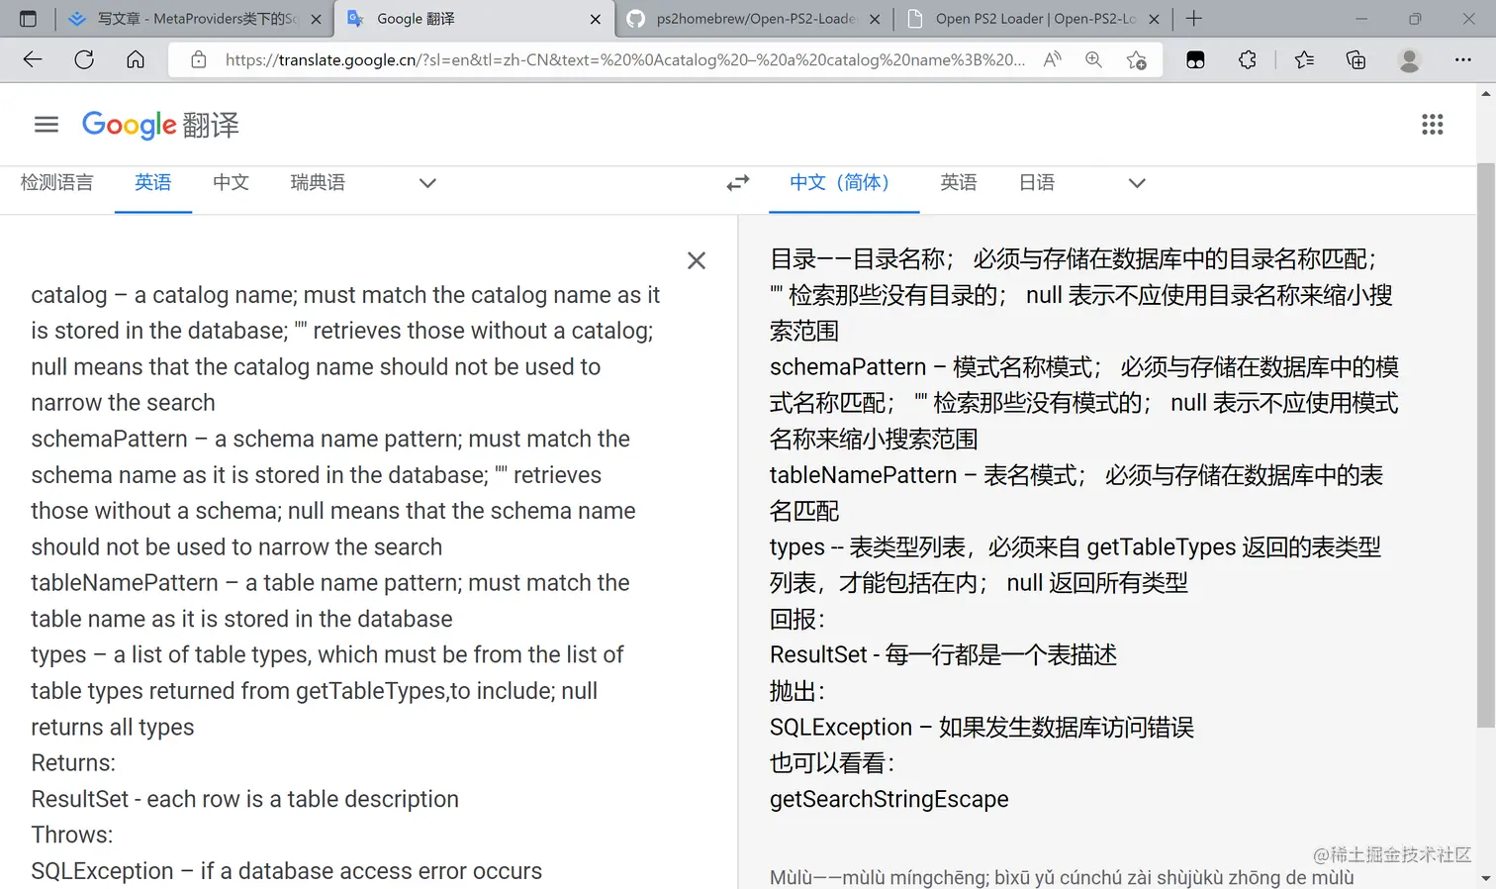
Task: Click the address bar URL field
Action: pos(623,59)
